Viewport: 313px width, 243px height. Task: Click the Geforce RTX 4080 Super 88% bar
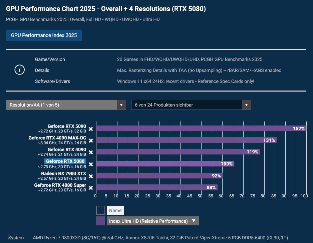coord(157,187)
